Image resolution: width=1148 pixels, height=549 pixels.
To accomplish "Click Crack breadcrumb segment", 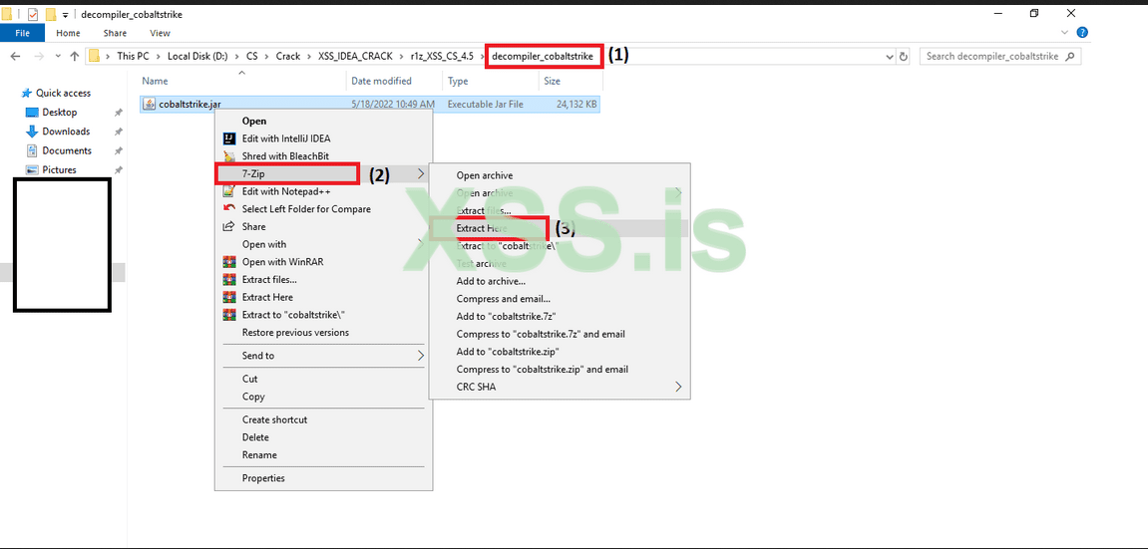I will coord(287,56).
